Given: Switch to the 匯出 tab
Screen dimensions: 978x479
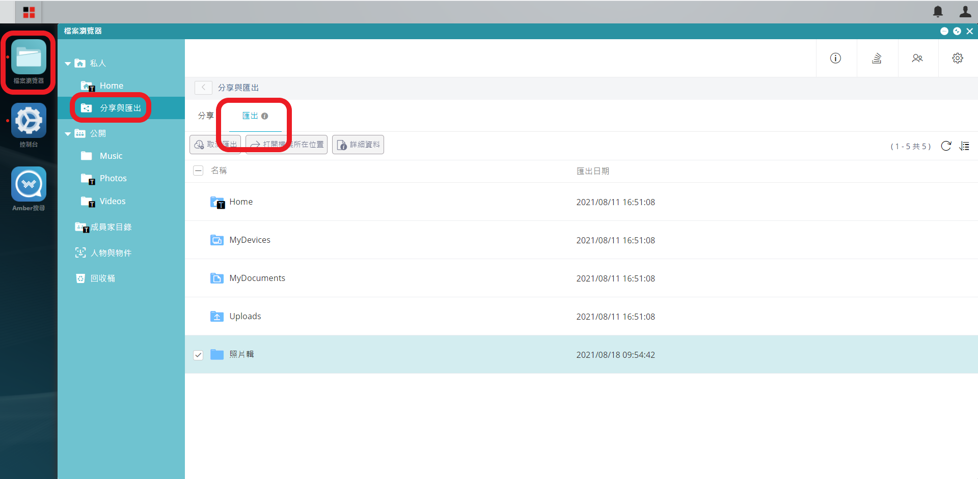Looking at the screenshot, I should [250, 116].
